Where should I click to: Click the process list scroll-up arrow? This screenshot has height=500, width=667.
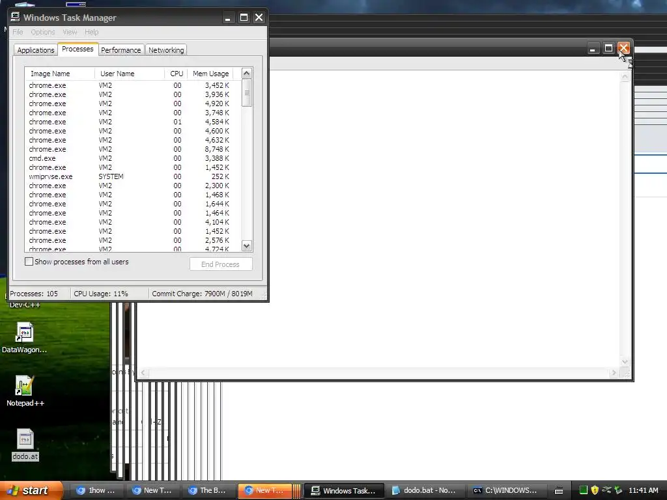[247, 73]
